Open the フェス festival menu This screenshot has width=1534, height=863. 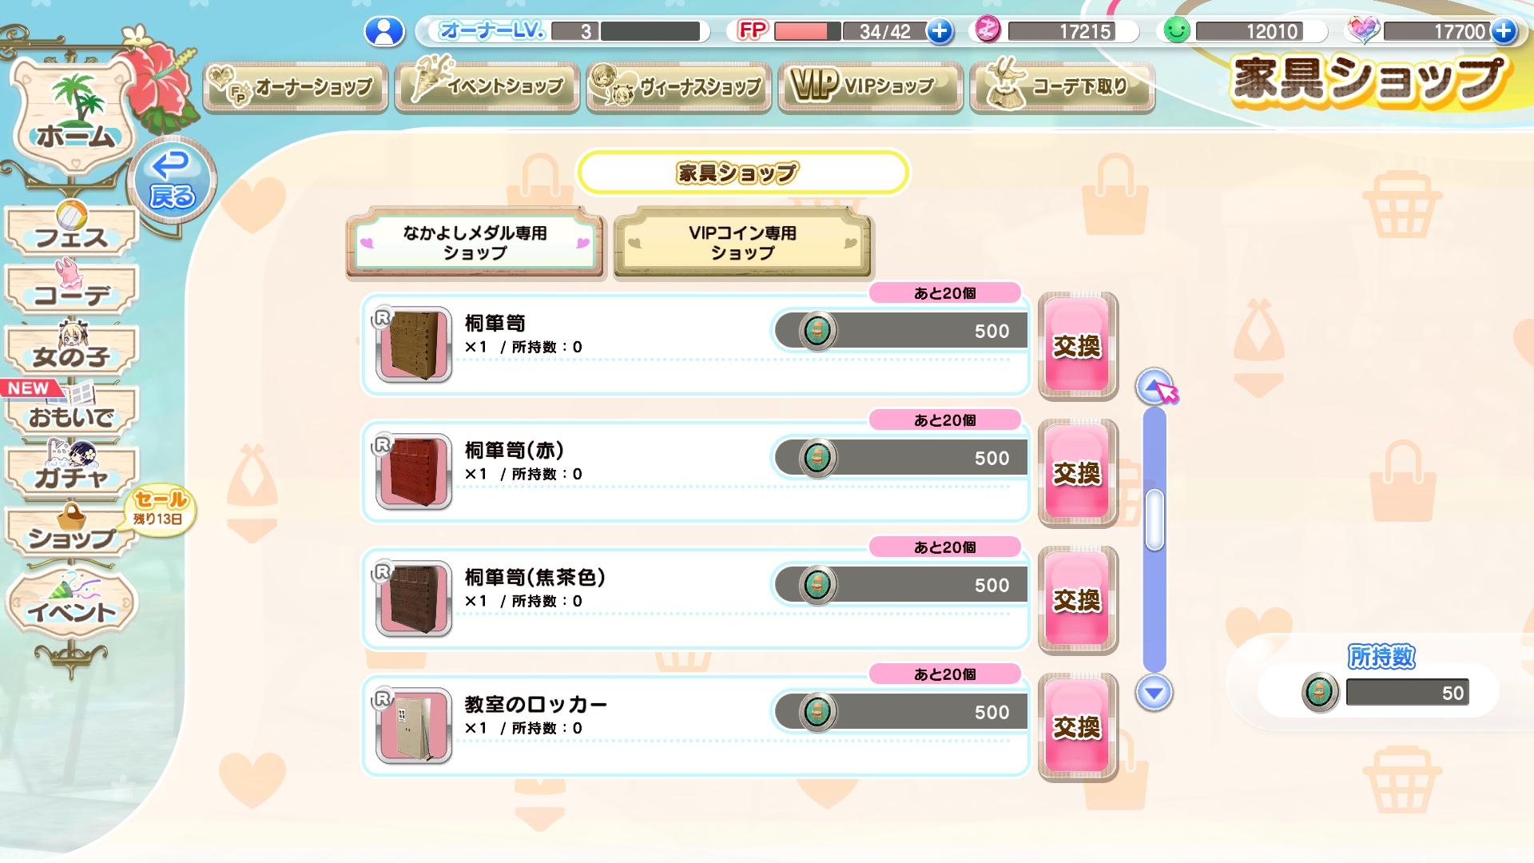coord(72,230)
